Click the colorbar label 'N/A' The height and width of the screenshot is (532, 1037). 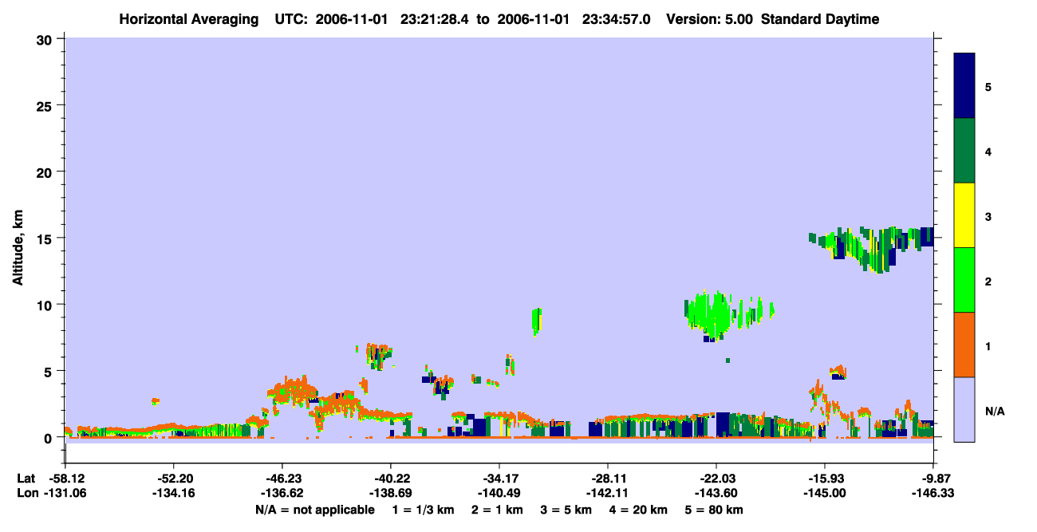pyautogui.click(x=994, y=411)
